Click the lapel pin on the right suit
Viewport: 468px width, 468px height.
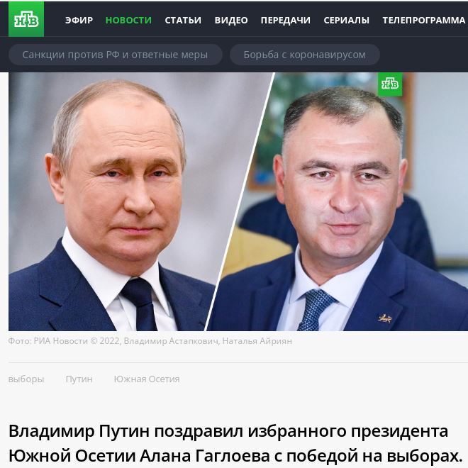click(x=385, y=318)
